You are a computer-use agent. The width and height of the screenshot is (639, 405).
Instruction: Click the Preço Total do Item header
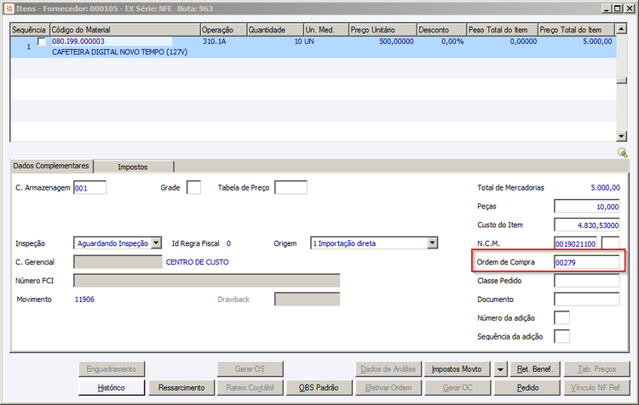click(576, 30)
